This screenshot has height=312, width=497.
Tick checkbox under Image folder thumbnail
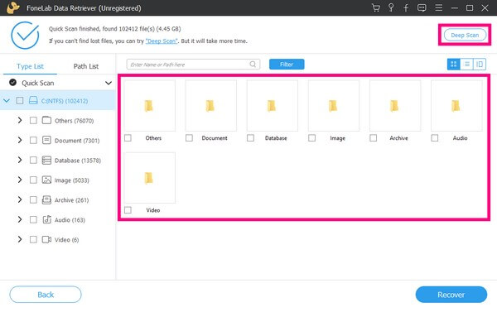[x=312, y=137]
